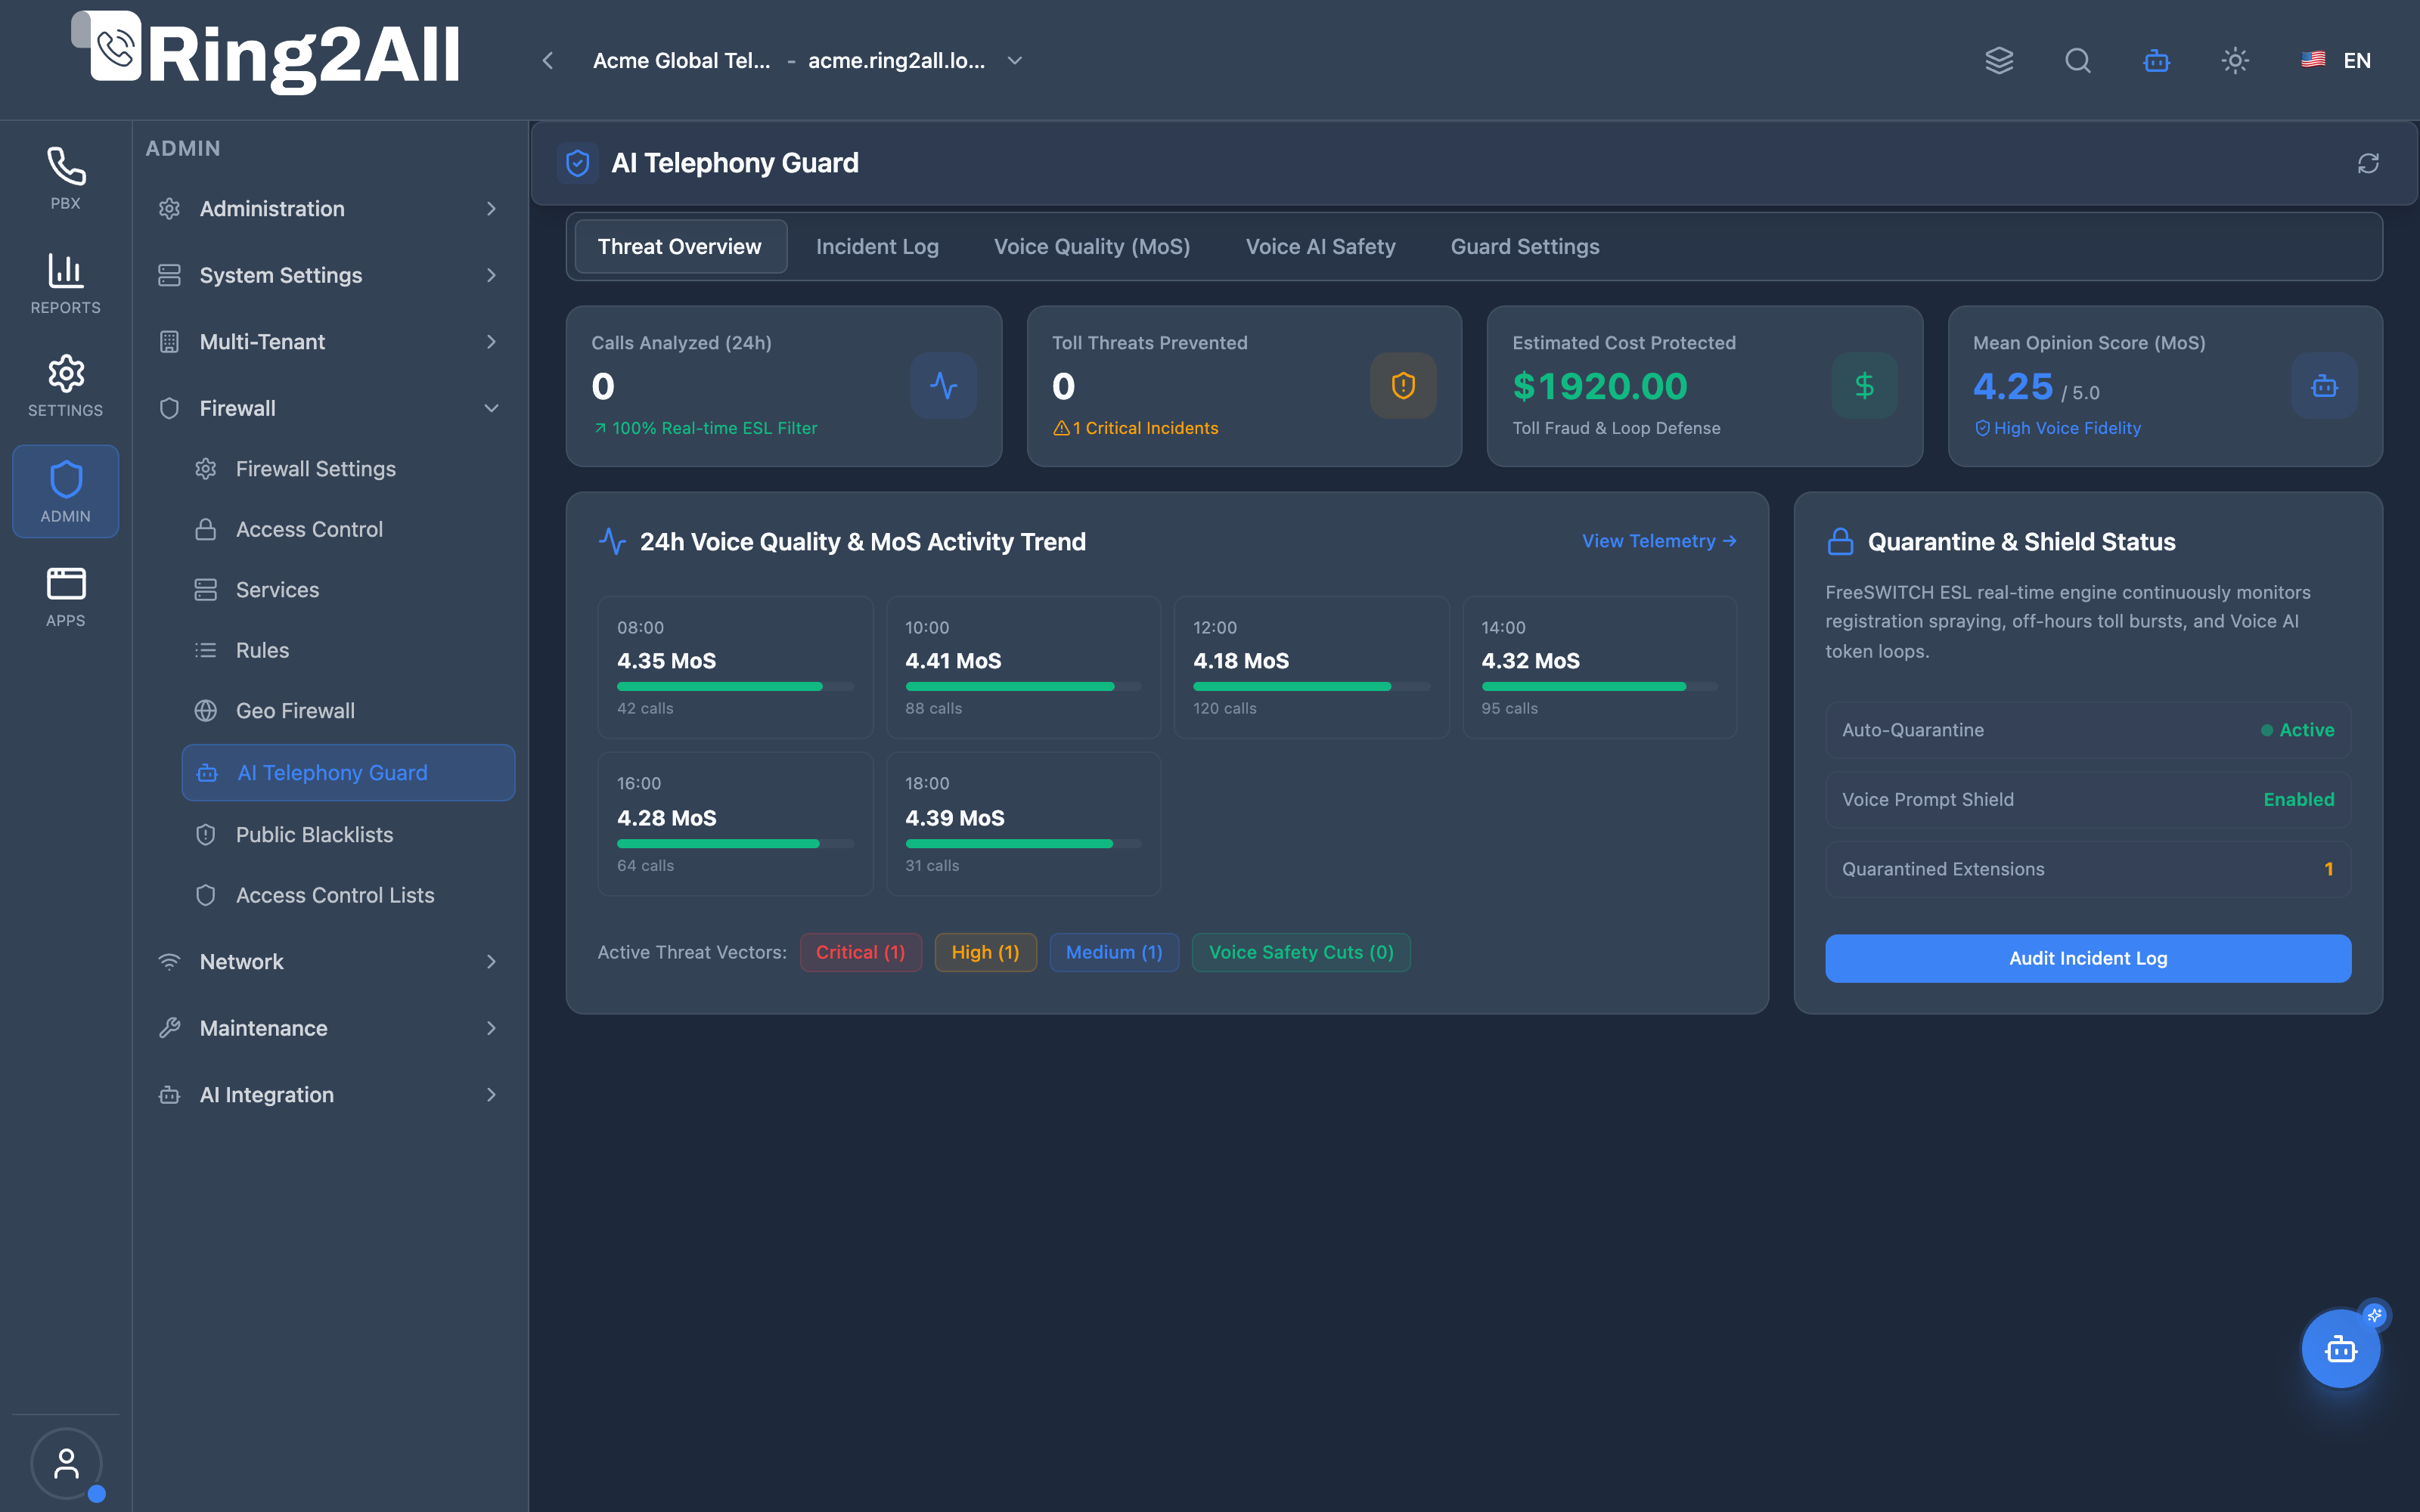
Task: Open the EN language selector
Action: 2335,61
